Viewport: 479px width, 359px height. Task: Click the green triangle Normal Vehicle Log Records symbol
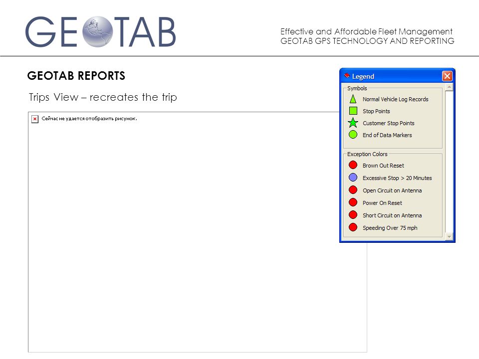click(x=353, y=99)
